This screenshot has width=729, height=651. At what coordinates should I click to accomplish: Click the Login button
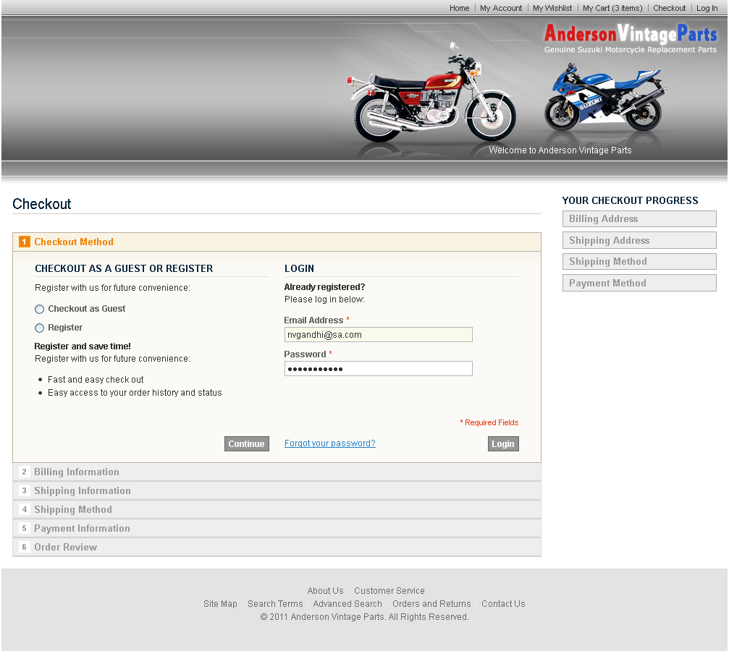point(503,443)
